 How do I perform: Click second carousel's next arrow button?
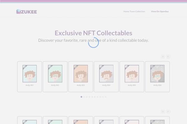pos(168,111)
